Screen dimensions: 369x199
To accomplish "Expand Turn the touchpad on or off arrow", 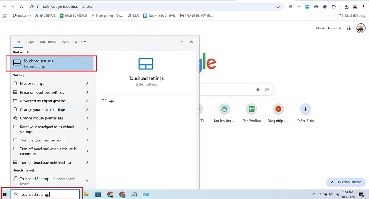I will click(87, 140).
